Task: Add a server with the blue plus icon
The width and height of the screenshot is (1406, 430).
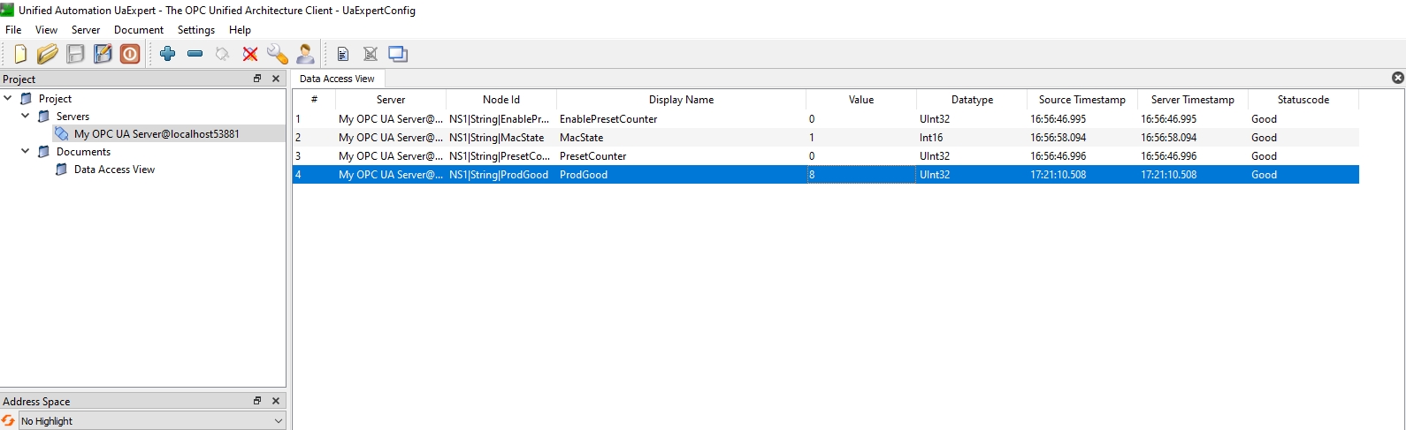Action: (168, 54)
